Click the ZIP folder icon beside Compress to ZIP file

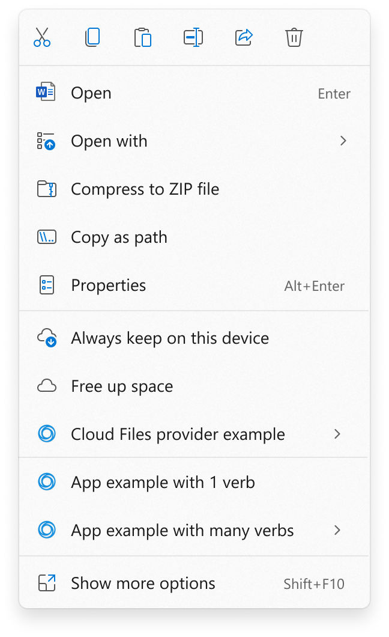tap(47, 189)
